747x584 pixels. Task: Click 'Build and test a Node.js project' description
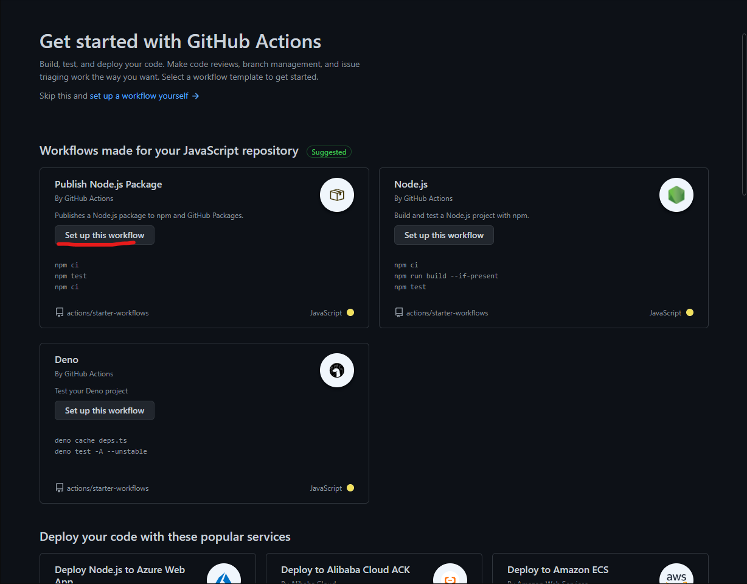(462, 216)
